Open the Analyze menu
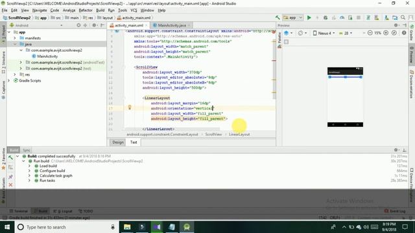Image resolution: width=415 pixels, height=233 pixels. coord(69,10)
